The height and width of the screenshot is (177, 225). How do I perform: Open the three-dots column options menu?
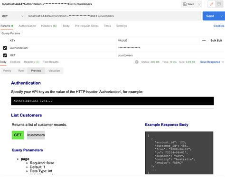pyautogui.click(x=204, y=41)
